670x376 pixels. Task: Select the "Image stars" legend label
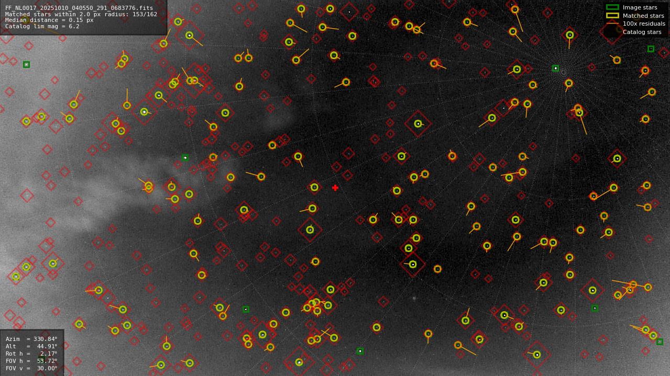coord(640,8)
